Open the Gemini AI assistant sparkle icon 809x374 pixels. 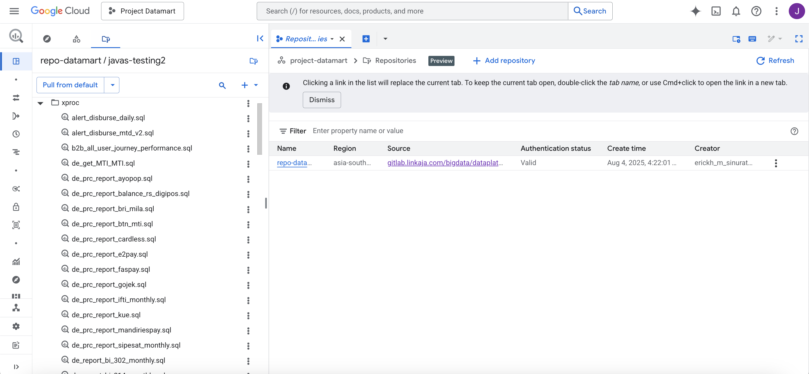695,11
